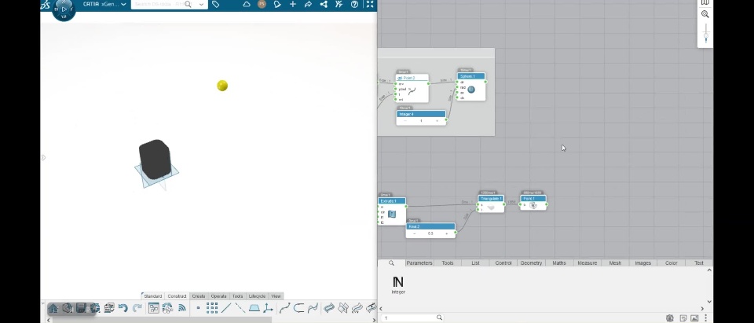Viewport: 754px width, 323px height.
Task: Select the Line tool
Action: pos(226,308)
